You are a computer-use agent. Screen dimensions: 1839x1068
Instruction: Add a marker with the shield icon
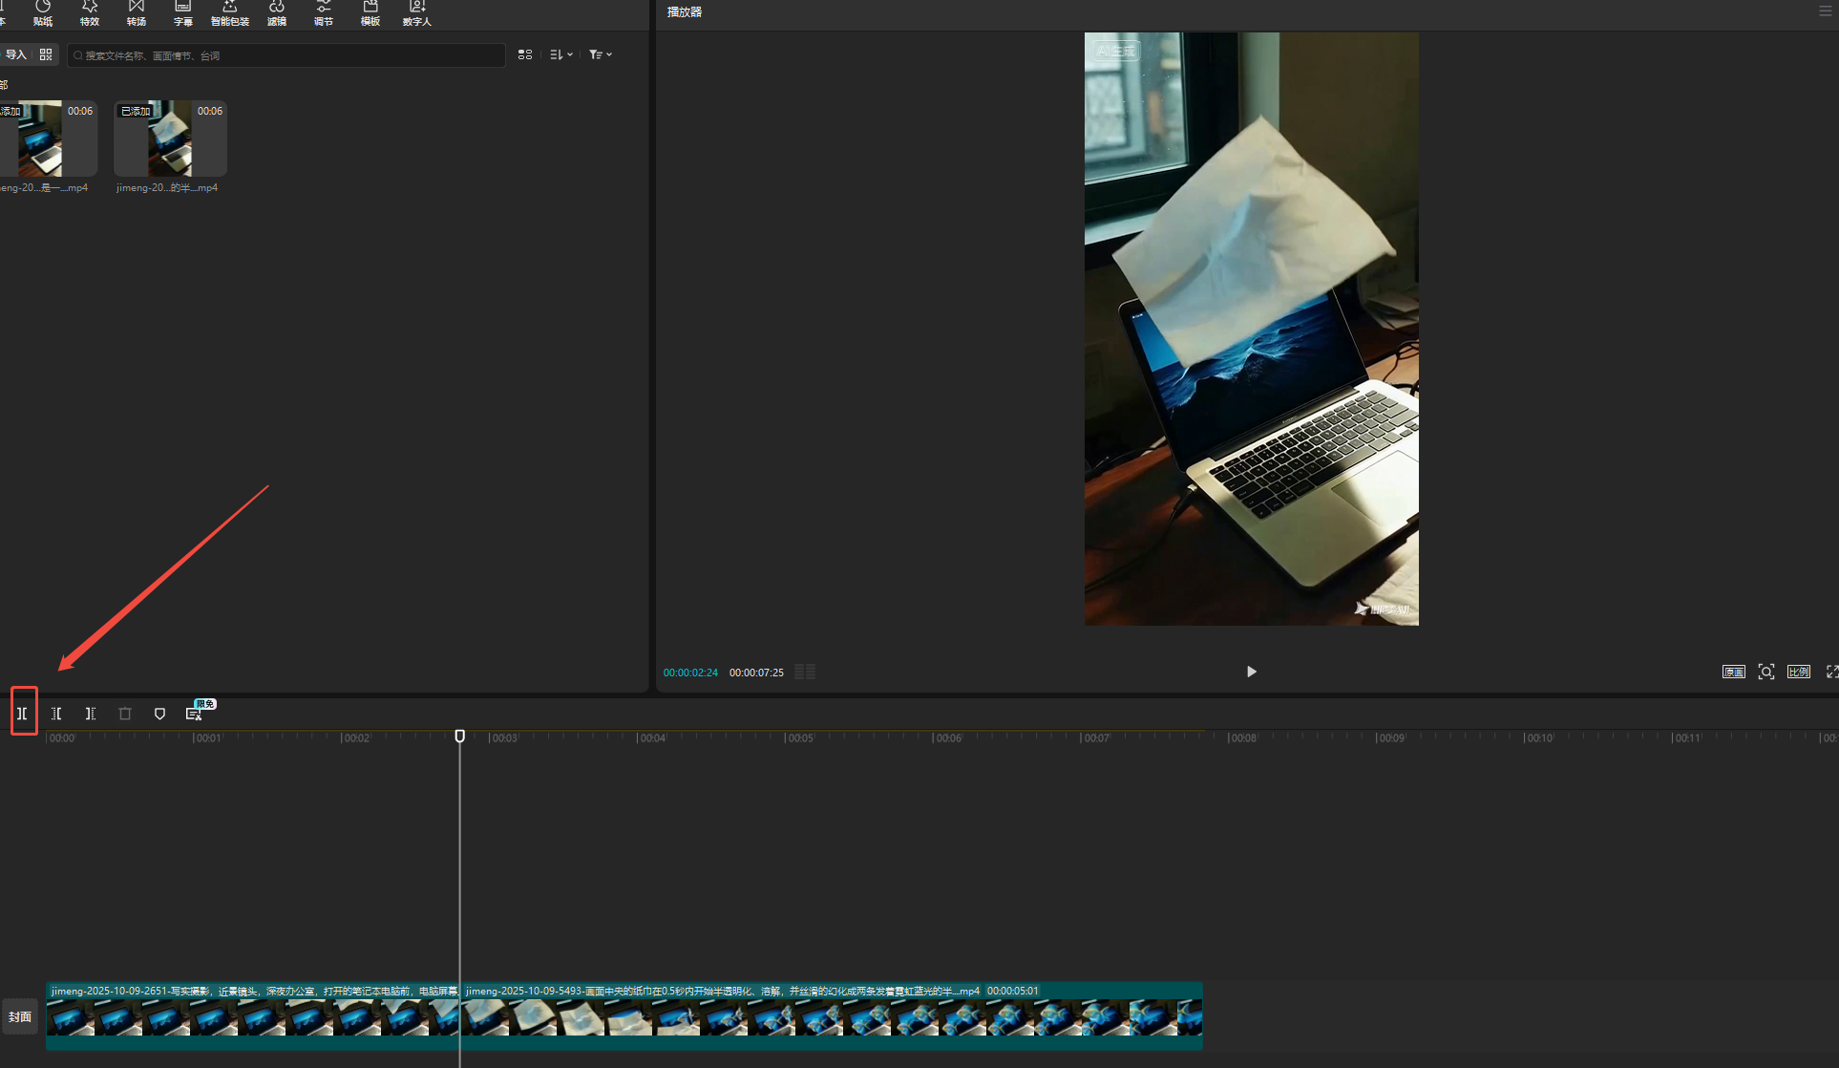(159, 714)
